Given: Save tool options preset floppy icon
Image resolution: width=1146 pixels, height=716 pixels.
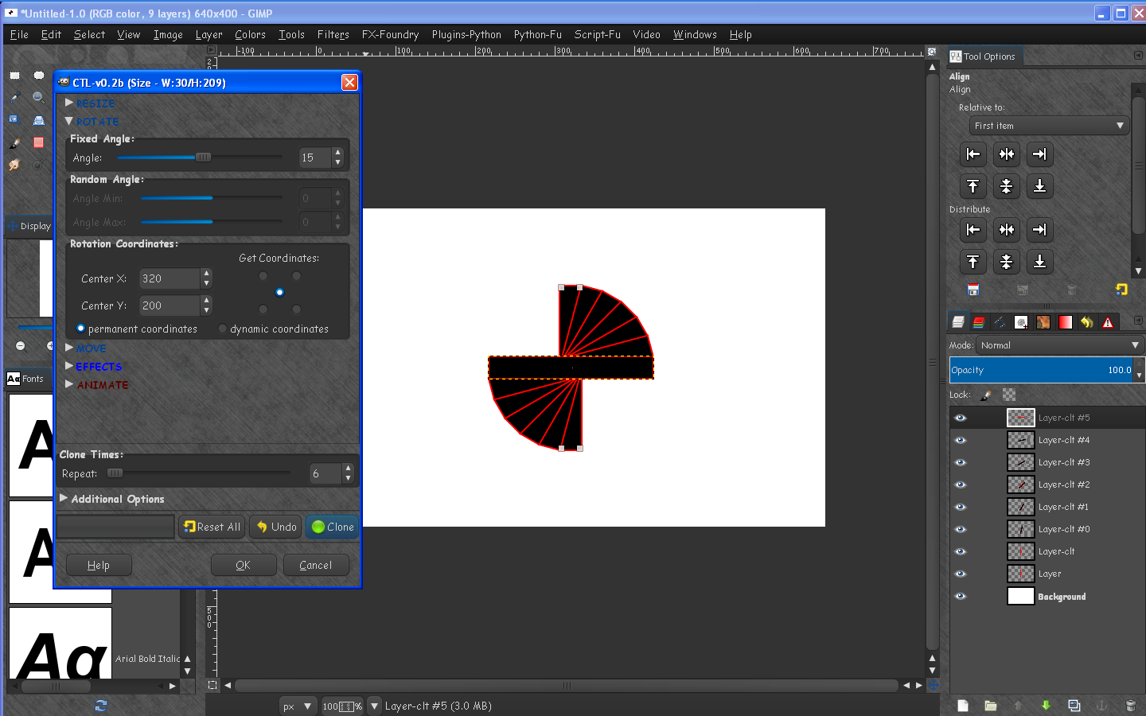Looking at the screenshot, I should (x=973, y=290).
